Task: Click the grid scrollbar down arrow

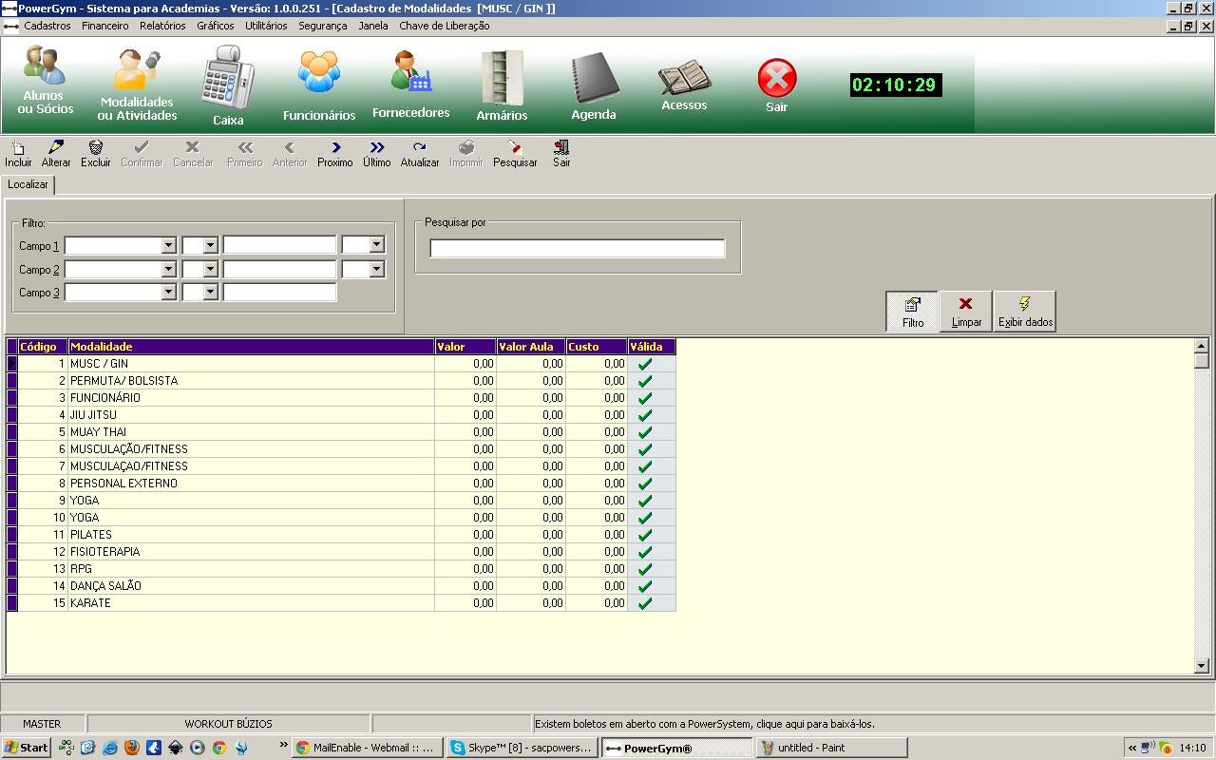Action: pyautogui.click(x=1202, y=666)
